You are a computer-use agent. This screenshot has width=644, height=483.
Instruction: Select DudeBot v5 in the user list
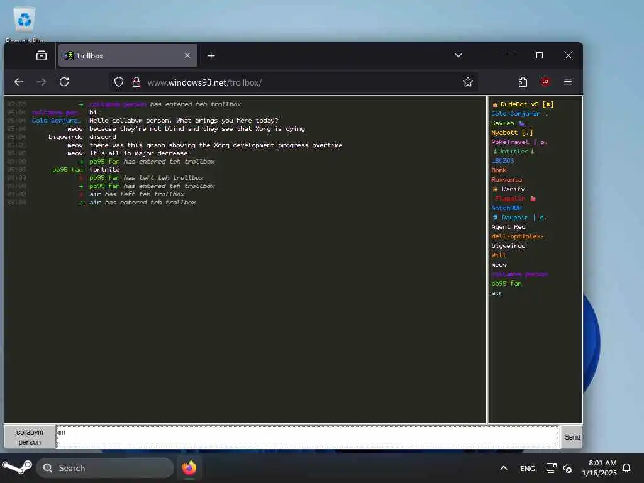pos(523,104)
